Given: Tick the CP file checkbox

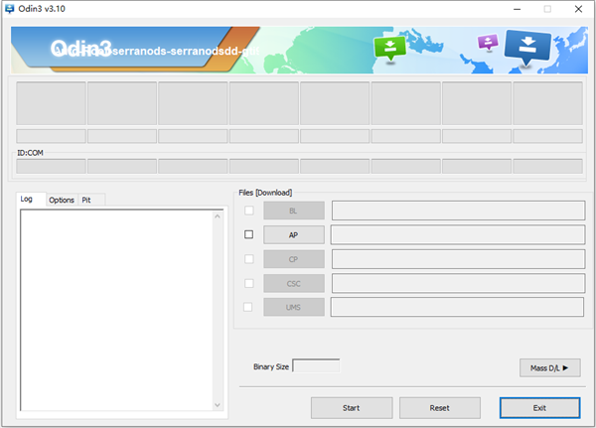Looking at the screenshot, I should pos(249,259).
